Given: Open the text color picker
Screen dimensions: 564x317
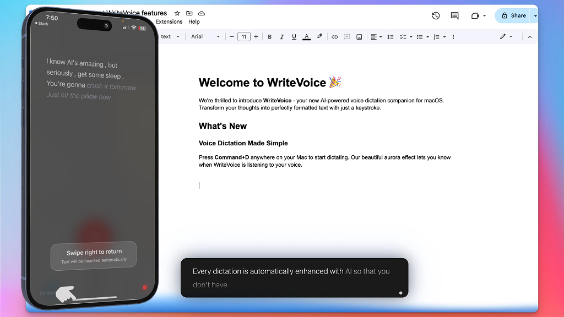Looking at the screenshot, I should [306, 36].
